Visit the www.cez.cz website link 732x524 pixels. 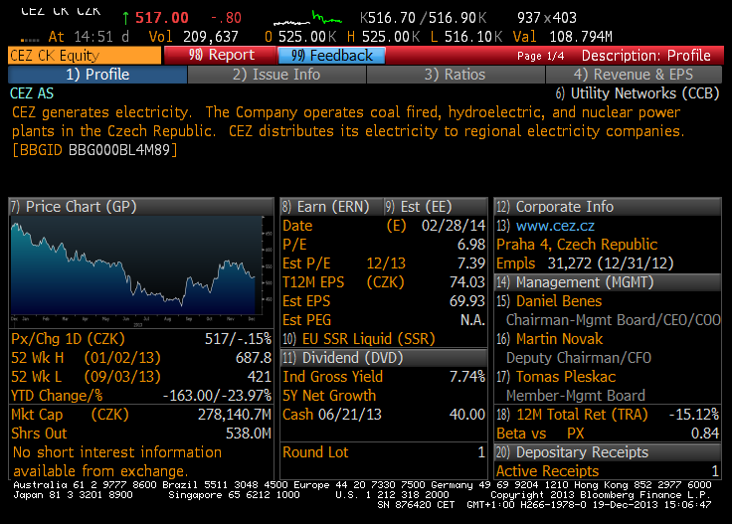tap(555, 227)
